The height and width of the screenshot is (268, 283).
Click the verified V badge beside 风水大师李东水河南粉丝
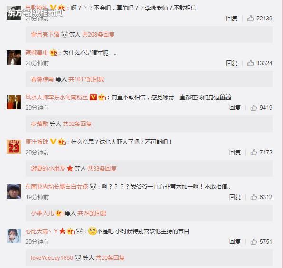click(x=94, y=97)
